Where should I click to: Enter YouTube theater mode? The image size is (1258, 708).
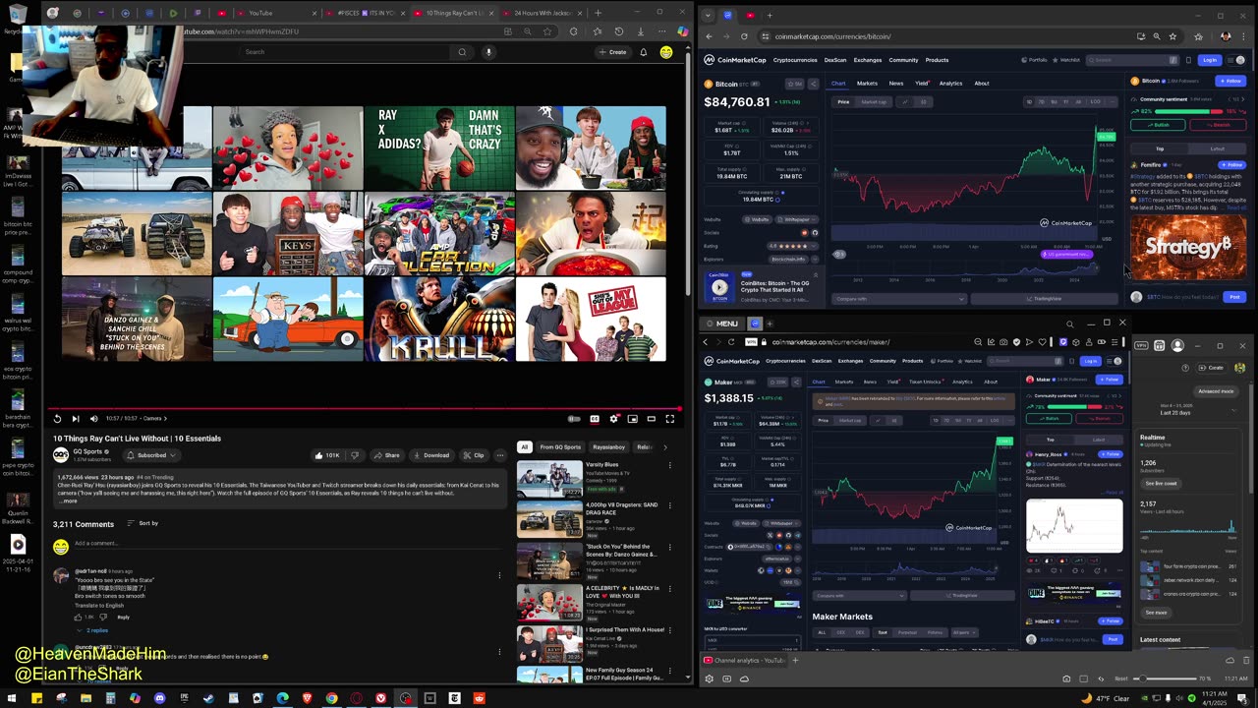tap(651, 419)
